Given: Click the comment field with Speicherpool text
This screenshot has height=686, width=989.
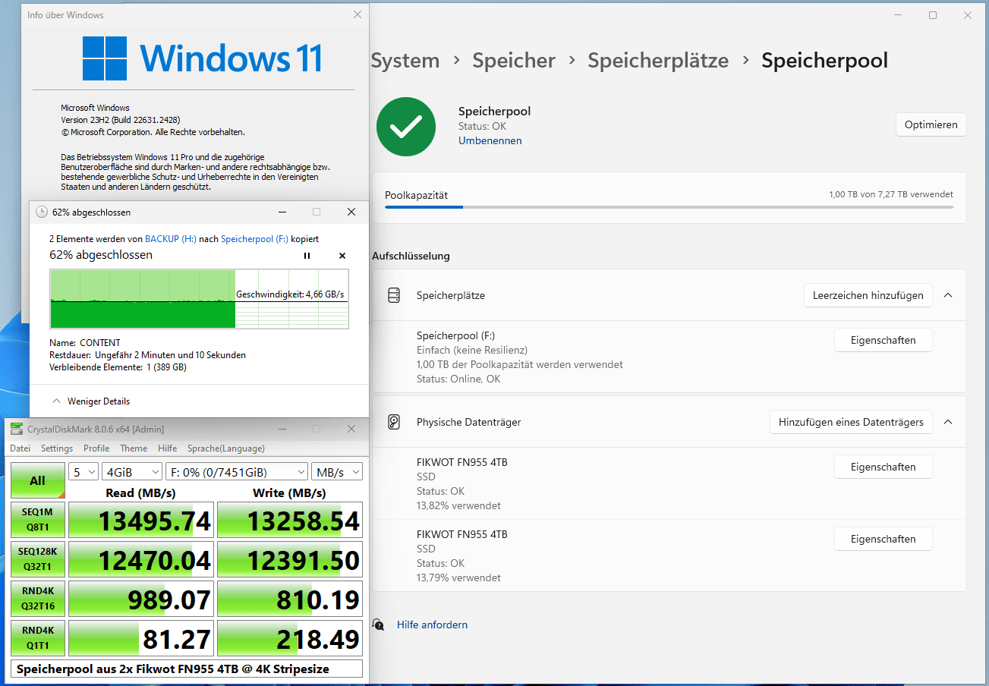Looking at the screenshot, I should tap(186, 669).
